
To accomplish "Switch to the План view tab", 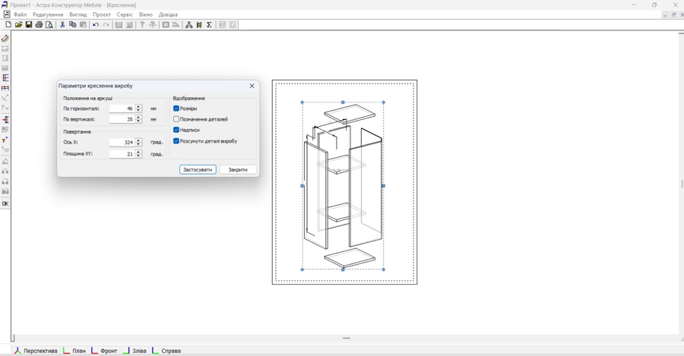I will pyautogui.click(x=74, y=351).
